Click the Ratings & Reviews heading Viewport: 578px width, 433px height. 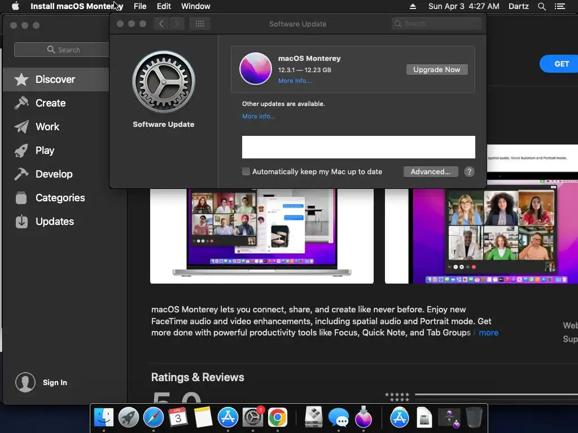198,377
